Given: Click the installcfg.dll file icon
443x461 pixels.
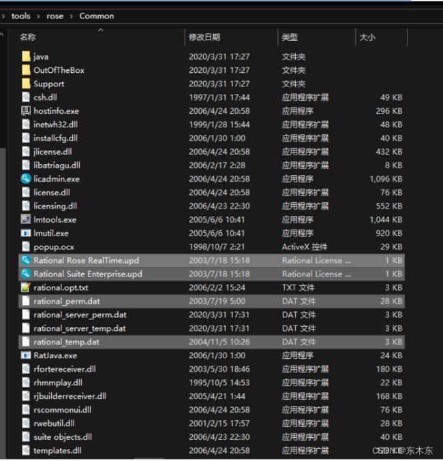Looking at the screenshot, I should click(x=26, y=138).
